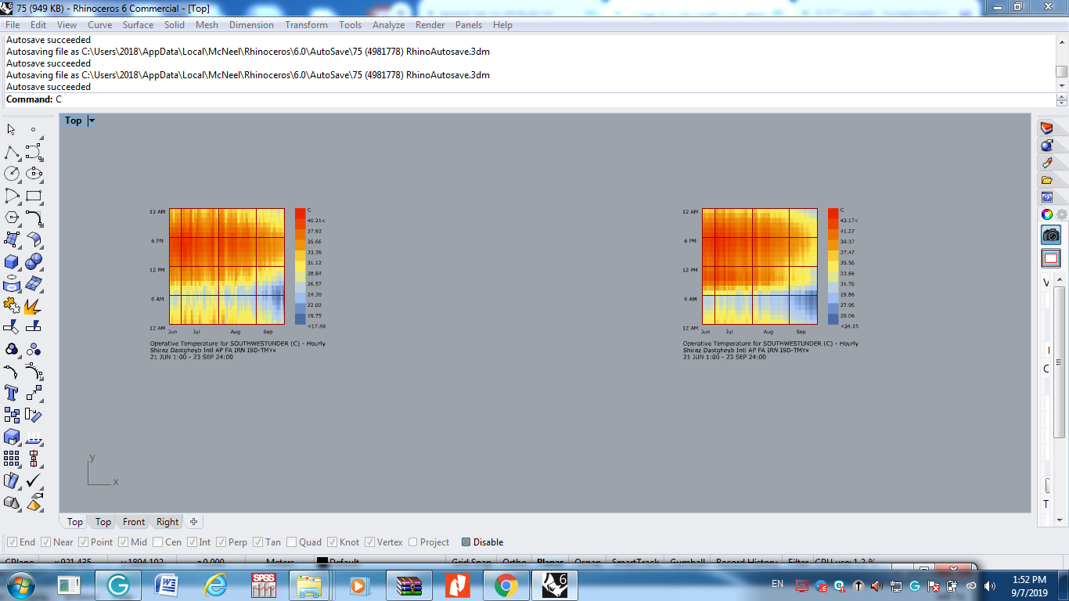This screenshot has width=1069, height=601.
Task: Select the Polygon tool
Action: 12,218
